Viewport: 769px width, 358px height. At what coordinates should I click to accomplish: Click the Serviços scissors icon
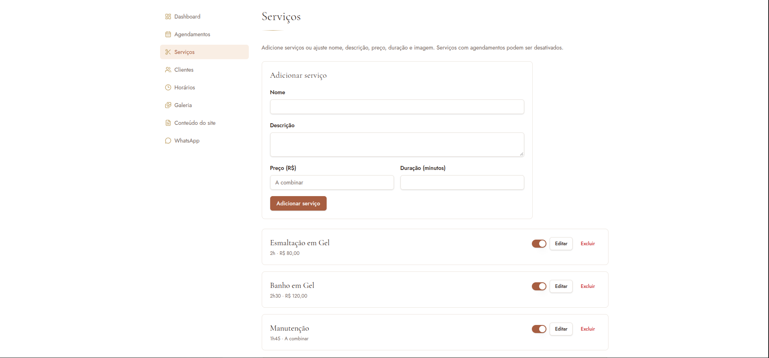pyautogui.click(x=168, y=52)
